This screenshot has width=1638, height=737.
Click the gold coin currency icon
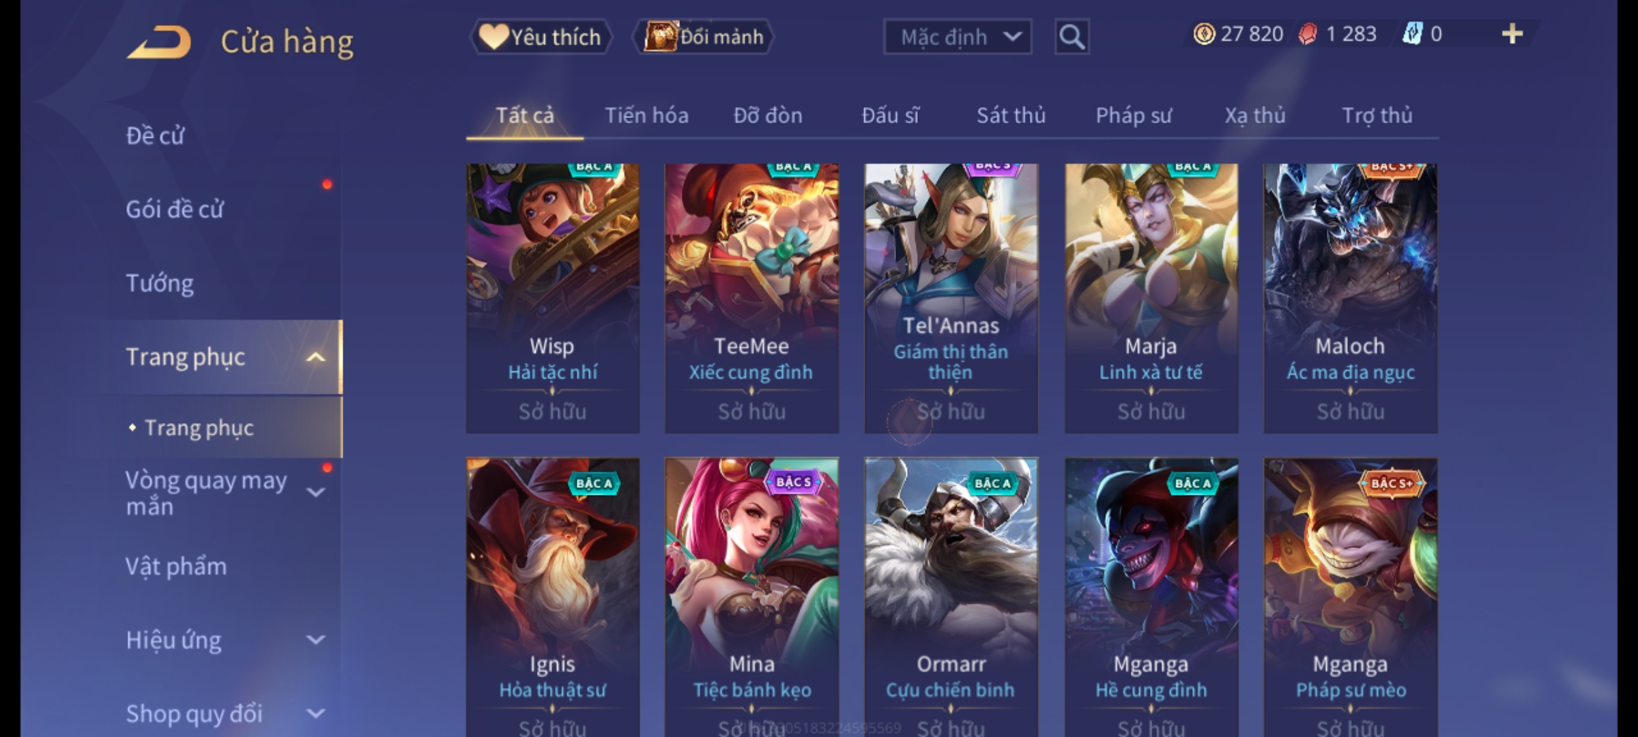pyautogui.click(x=1204, y=34)
